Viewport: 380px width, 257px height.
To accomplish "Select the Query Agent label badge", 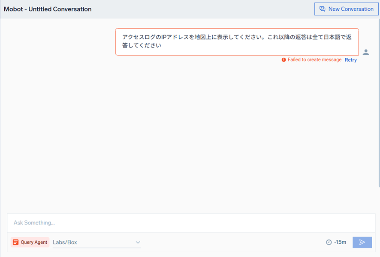I will point(30,242).
